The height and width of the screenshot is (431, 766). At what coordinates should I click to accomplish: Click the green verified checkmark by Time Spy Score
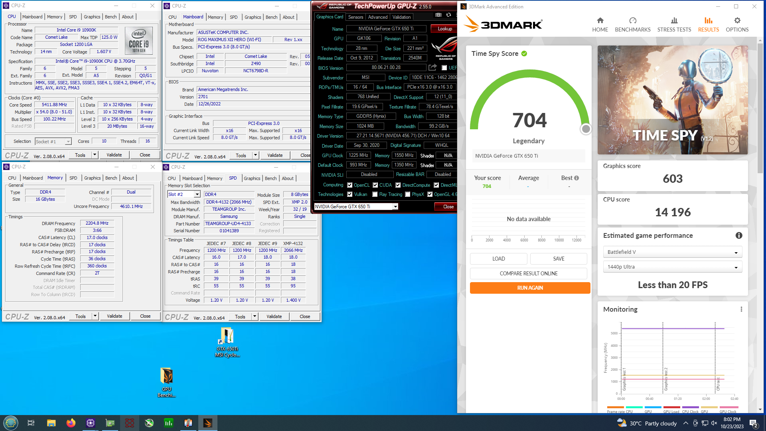coord(524,53)
